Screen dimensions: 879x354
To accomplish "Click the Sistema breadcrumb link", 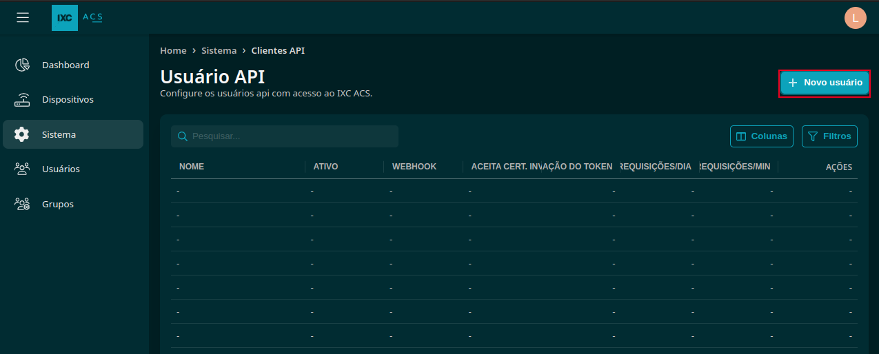I will point(219,51).
